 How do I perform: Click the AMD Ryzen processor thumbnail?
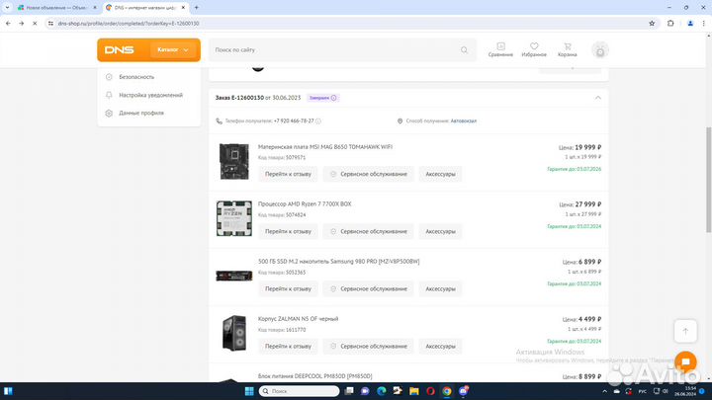click(233, 218)
